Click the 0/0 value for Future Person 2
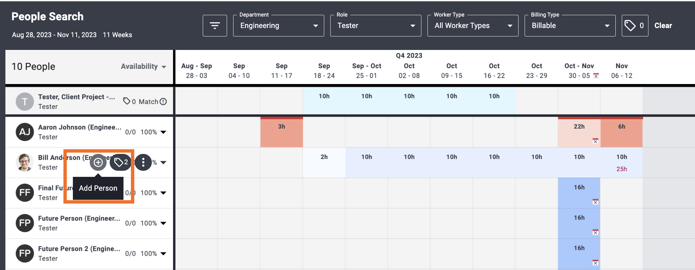Viewport: 695px width, 270px height. (x=131, y=253)
